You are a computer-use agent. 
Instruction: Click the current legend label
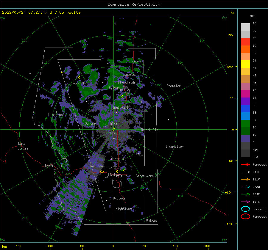click(x=259, y=209)
